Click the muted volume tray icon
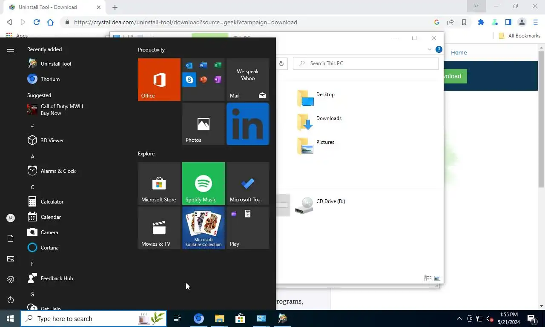Image resolution: width=545 pixels, height=327 pixels. [490, 318]
